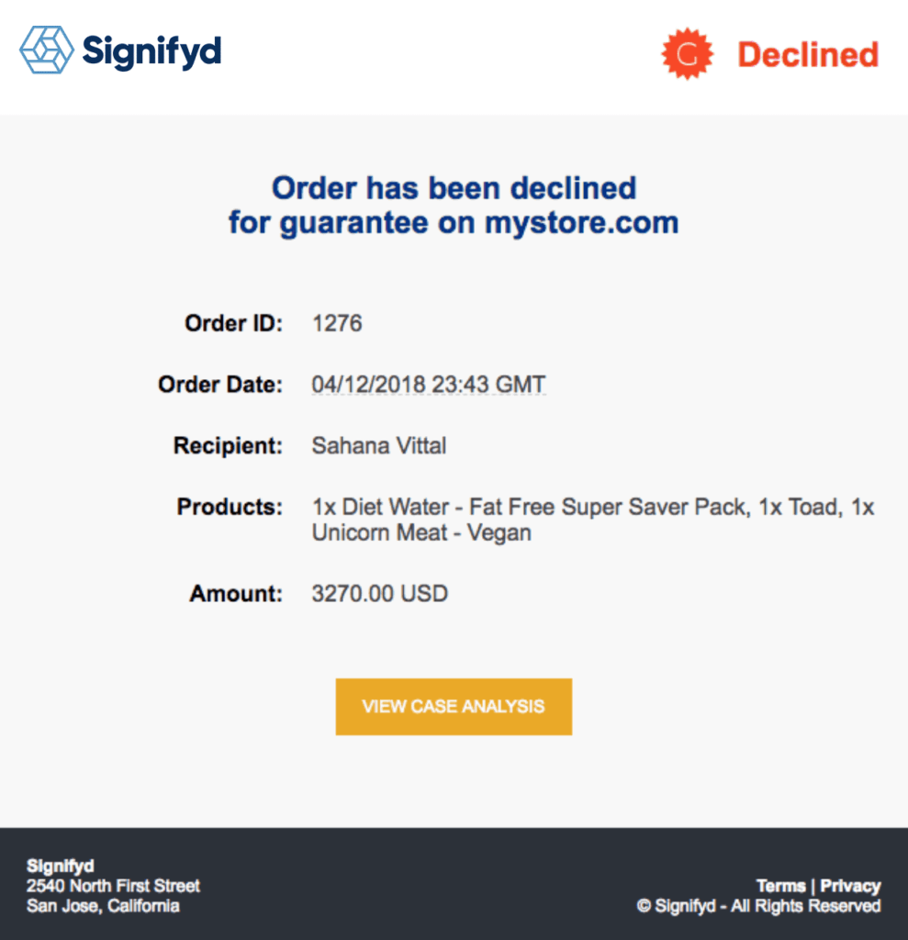Screen dimensions: 908x940
Task: Open the Privacy link in footer
Action: click(x=850, y=886)
